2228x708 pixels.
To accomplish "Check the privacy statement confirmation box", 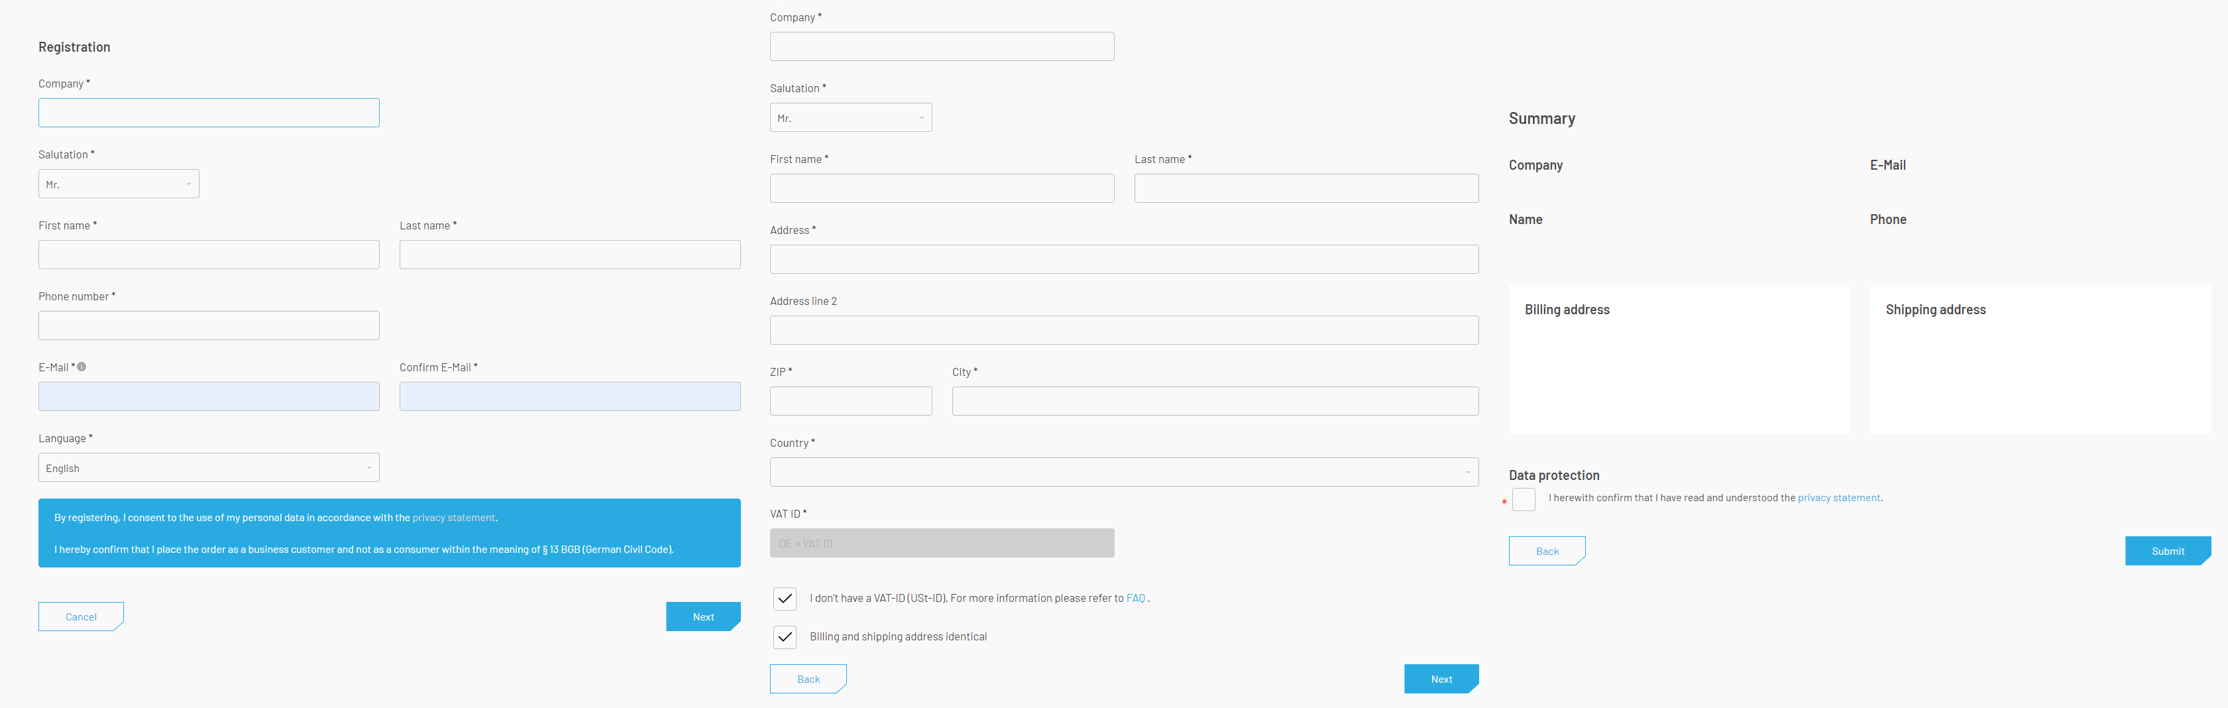I will tap(1523, 499).
